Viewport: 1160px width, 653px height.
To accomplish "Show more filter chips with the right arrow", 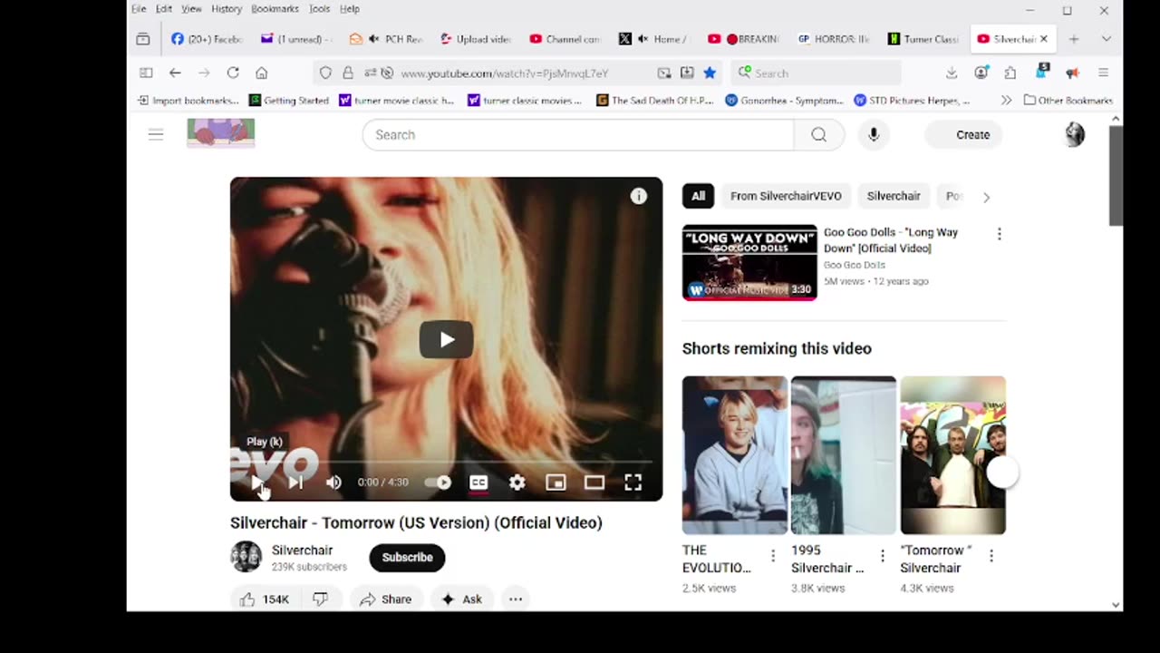I will coord(986,196).
